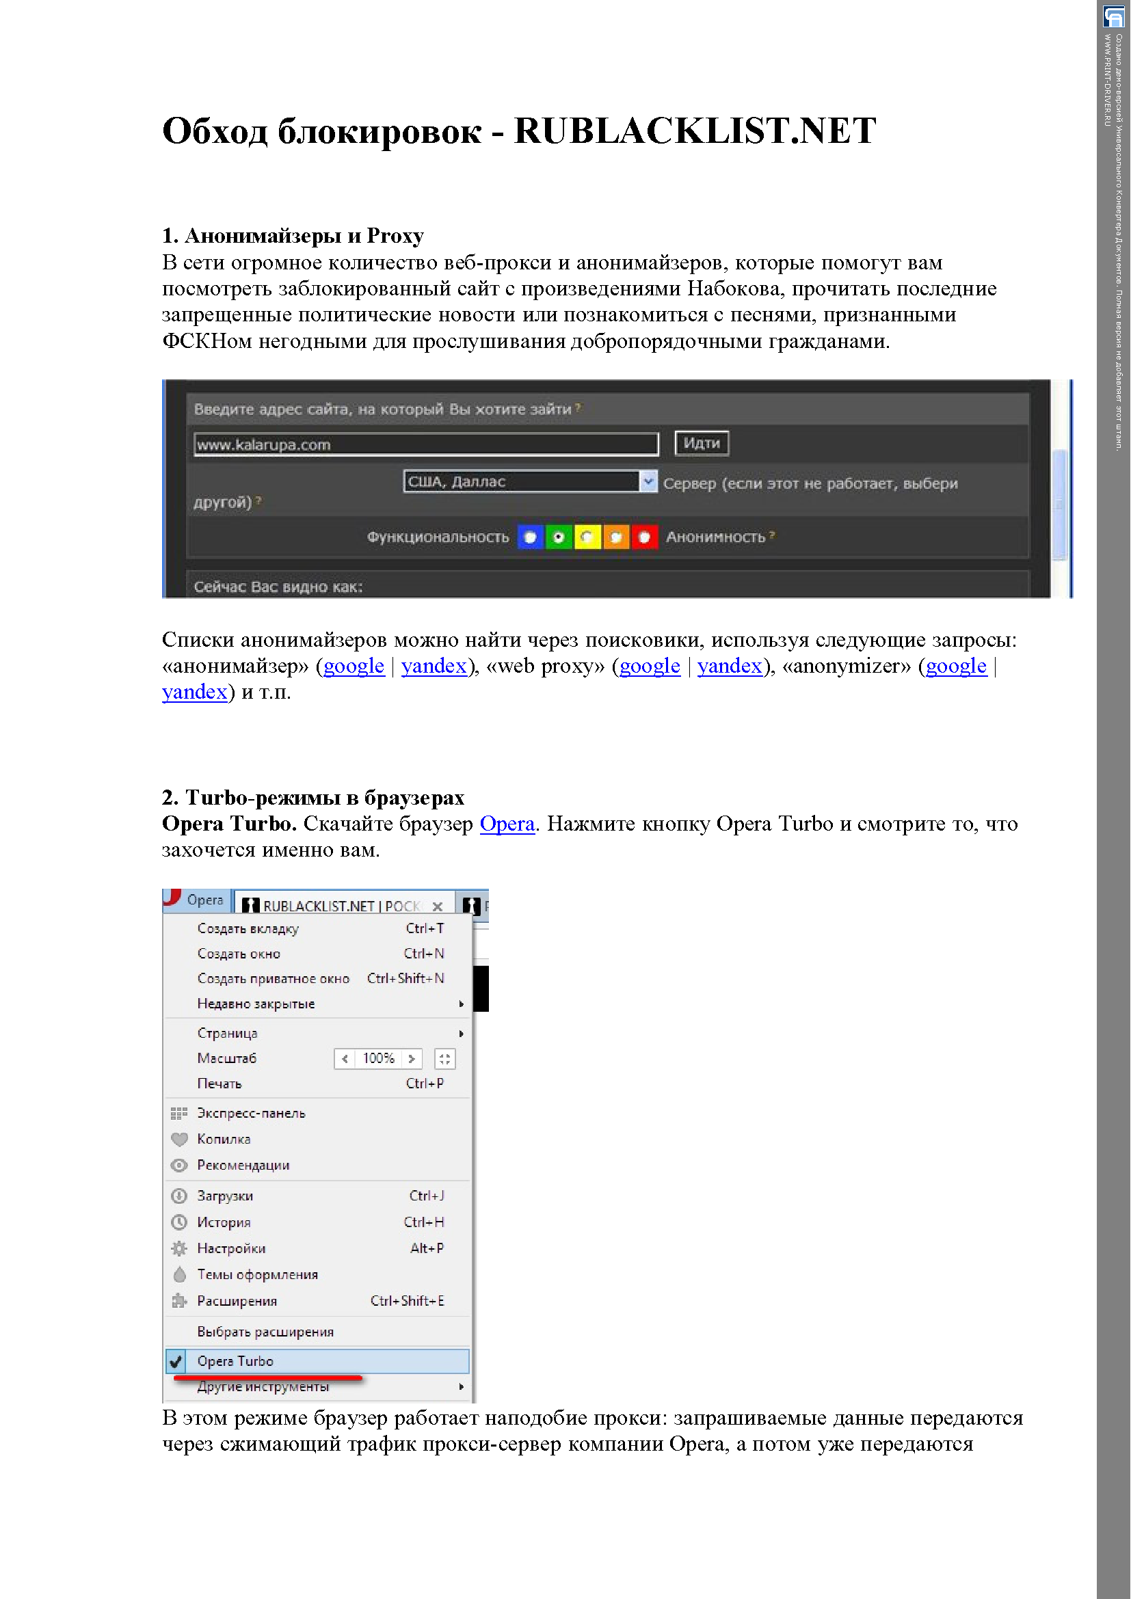Expand the Другие инструменты submenu
Image resolution: width=1131 pixels, height=1599 pixels.
point(317,1387)
